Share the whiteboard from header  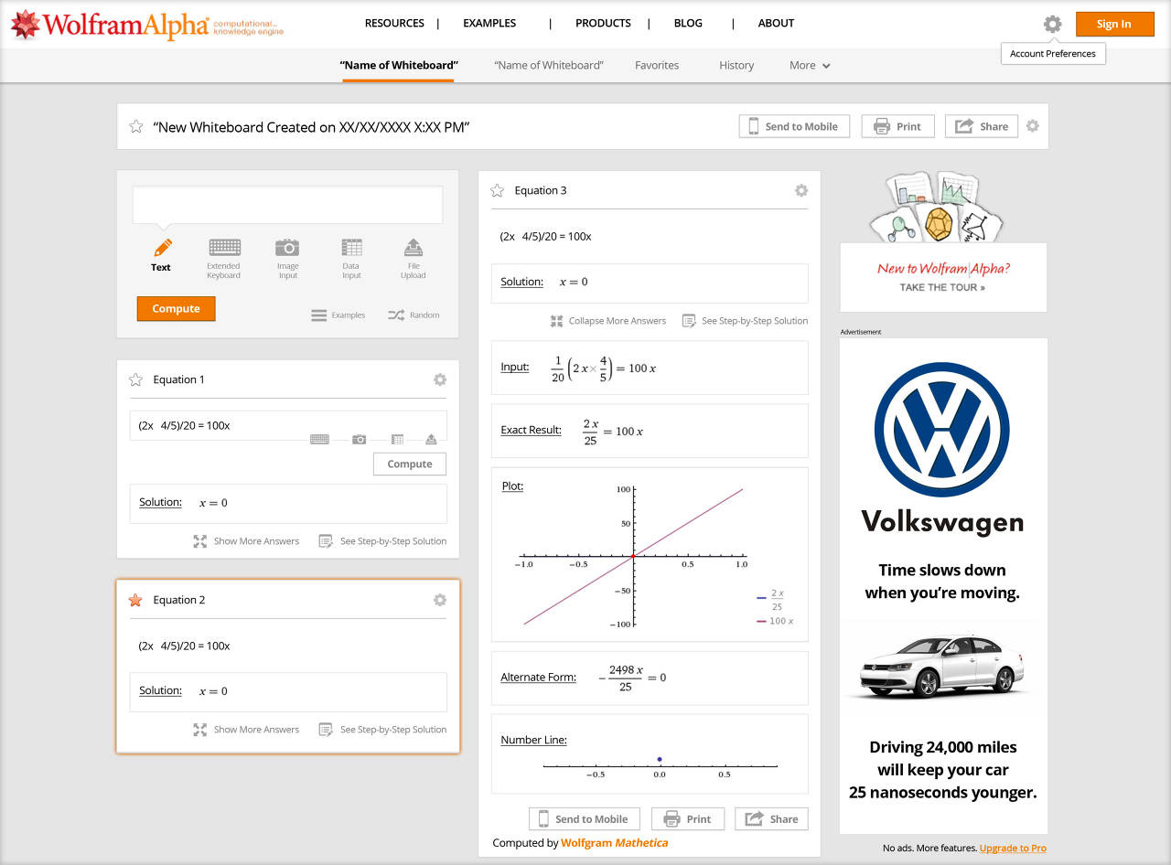[x=982, y=126]
